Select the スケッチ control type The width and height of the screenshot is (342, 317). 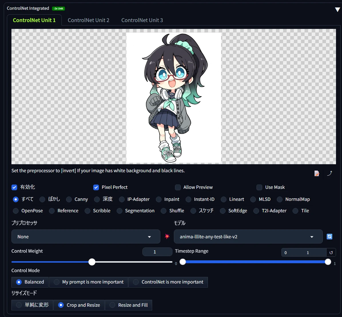tap(193, 211)
